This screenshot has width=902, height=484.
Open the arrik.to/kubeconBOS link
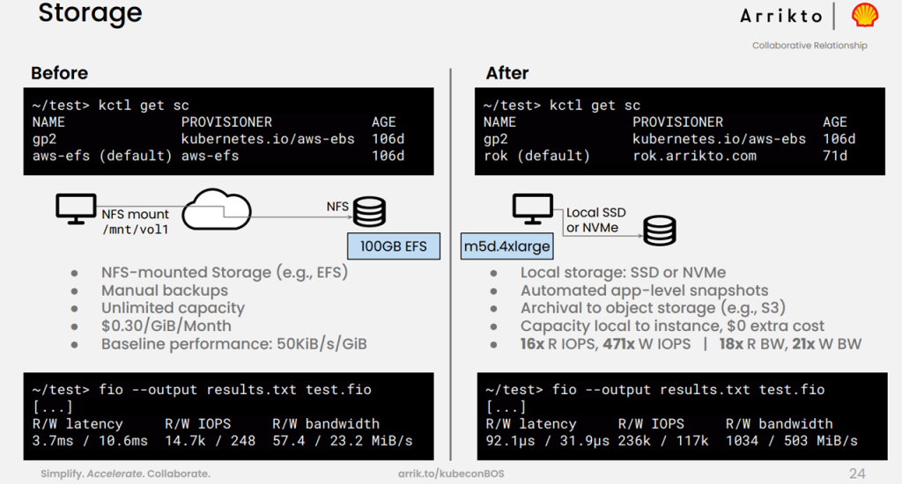pyautogui.click(x=451, y=473)
